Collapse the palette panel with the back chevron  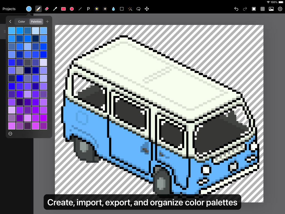10,21
